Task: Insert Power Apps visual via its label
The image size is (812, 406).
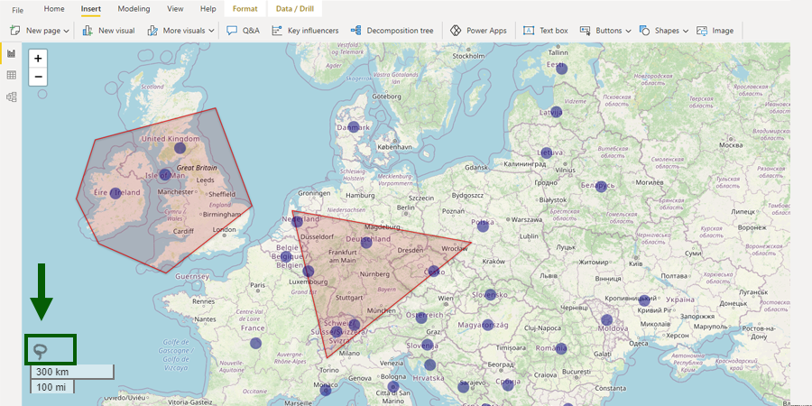Action: tap(486, 31)
